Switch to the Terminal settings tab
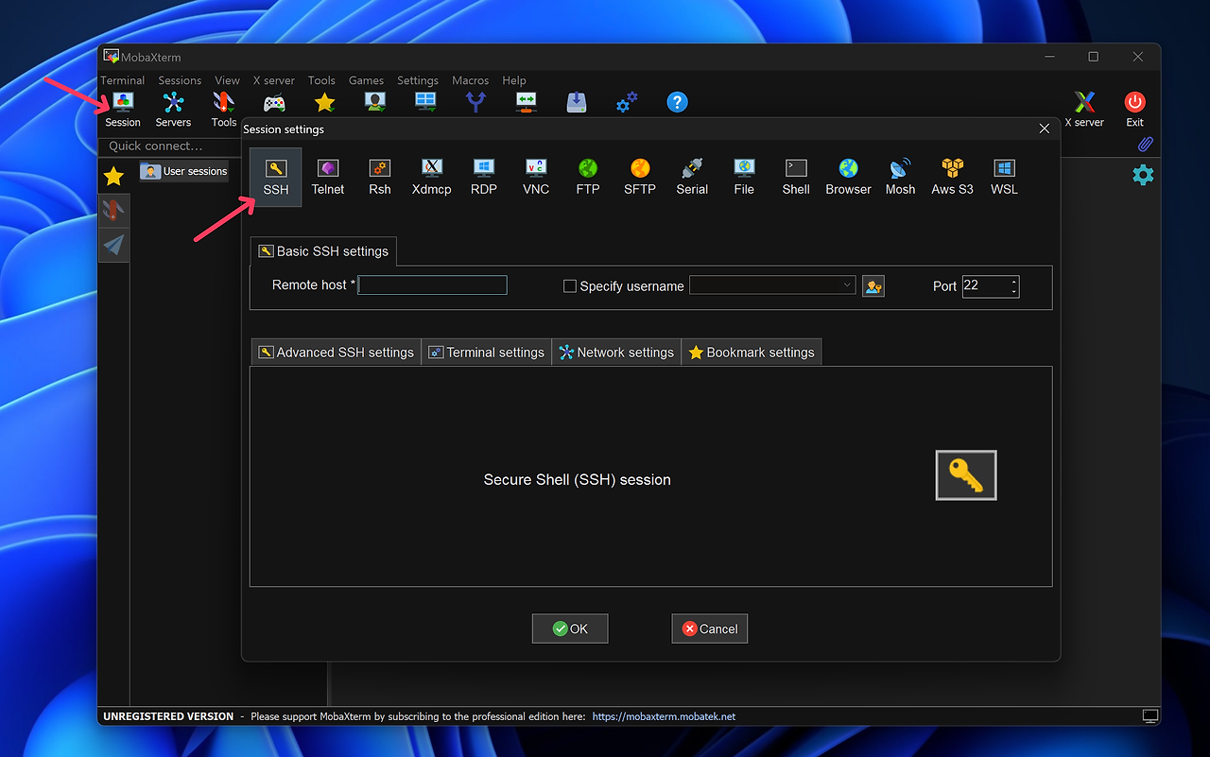The height and width of the screenshot is (757, 1210). (x=487, y=353)
